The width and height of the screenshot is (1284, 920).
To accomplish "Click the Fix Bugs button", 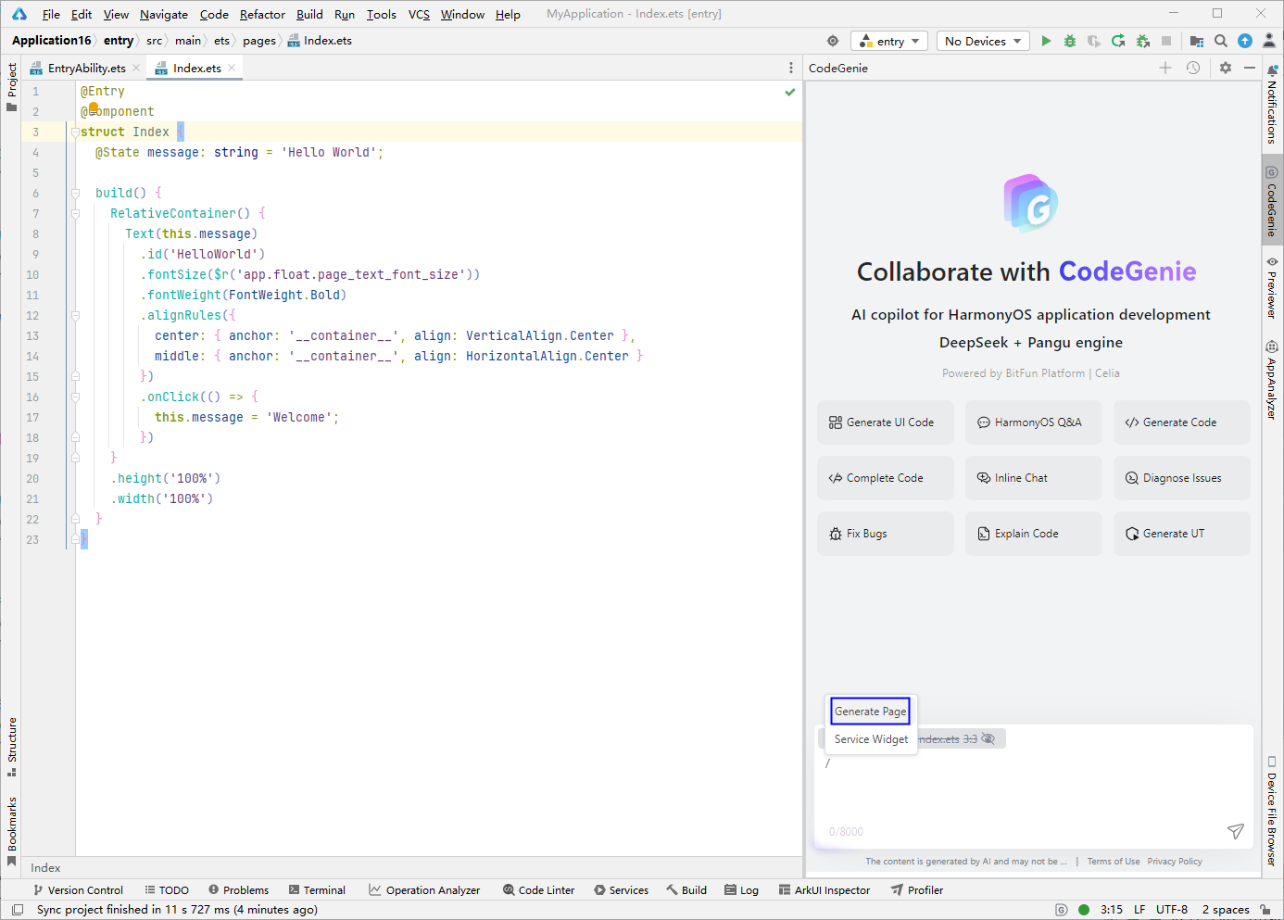I will pos(885,534).
